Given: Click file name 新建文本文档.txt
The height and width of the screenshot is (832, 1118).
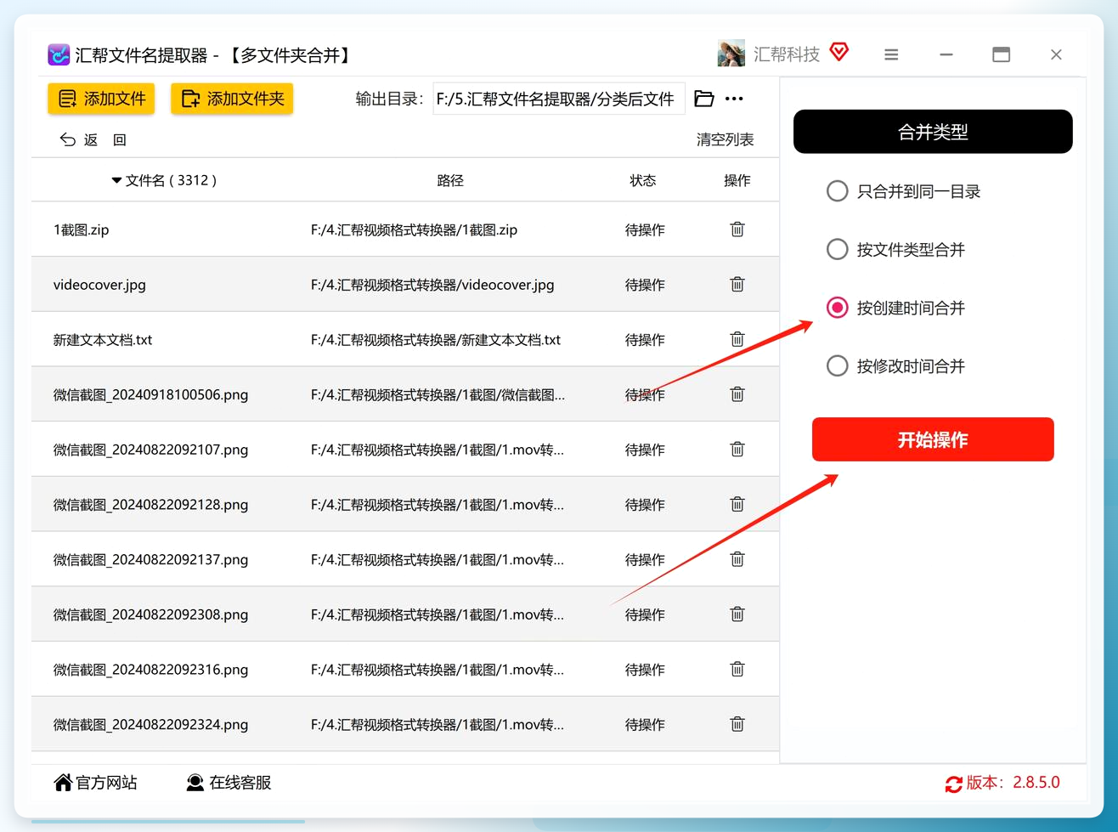Looking at the screenshot, I should [103, 340].
